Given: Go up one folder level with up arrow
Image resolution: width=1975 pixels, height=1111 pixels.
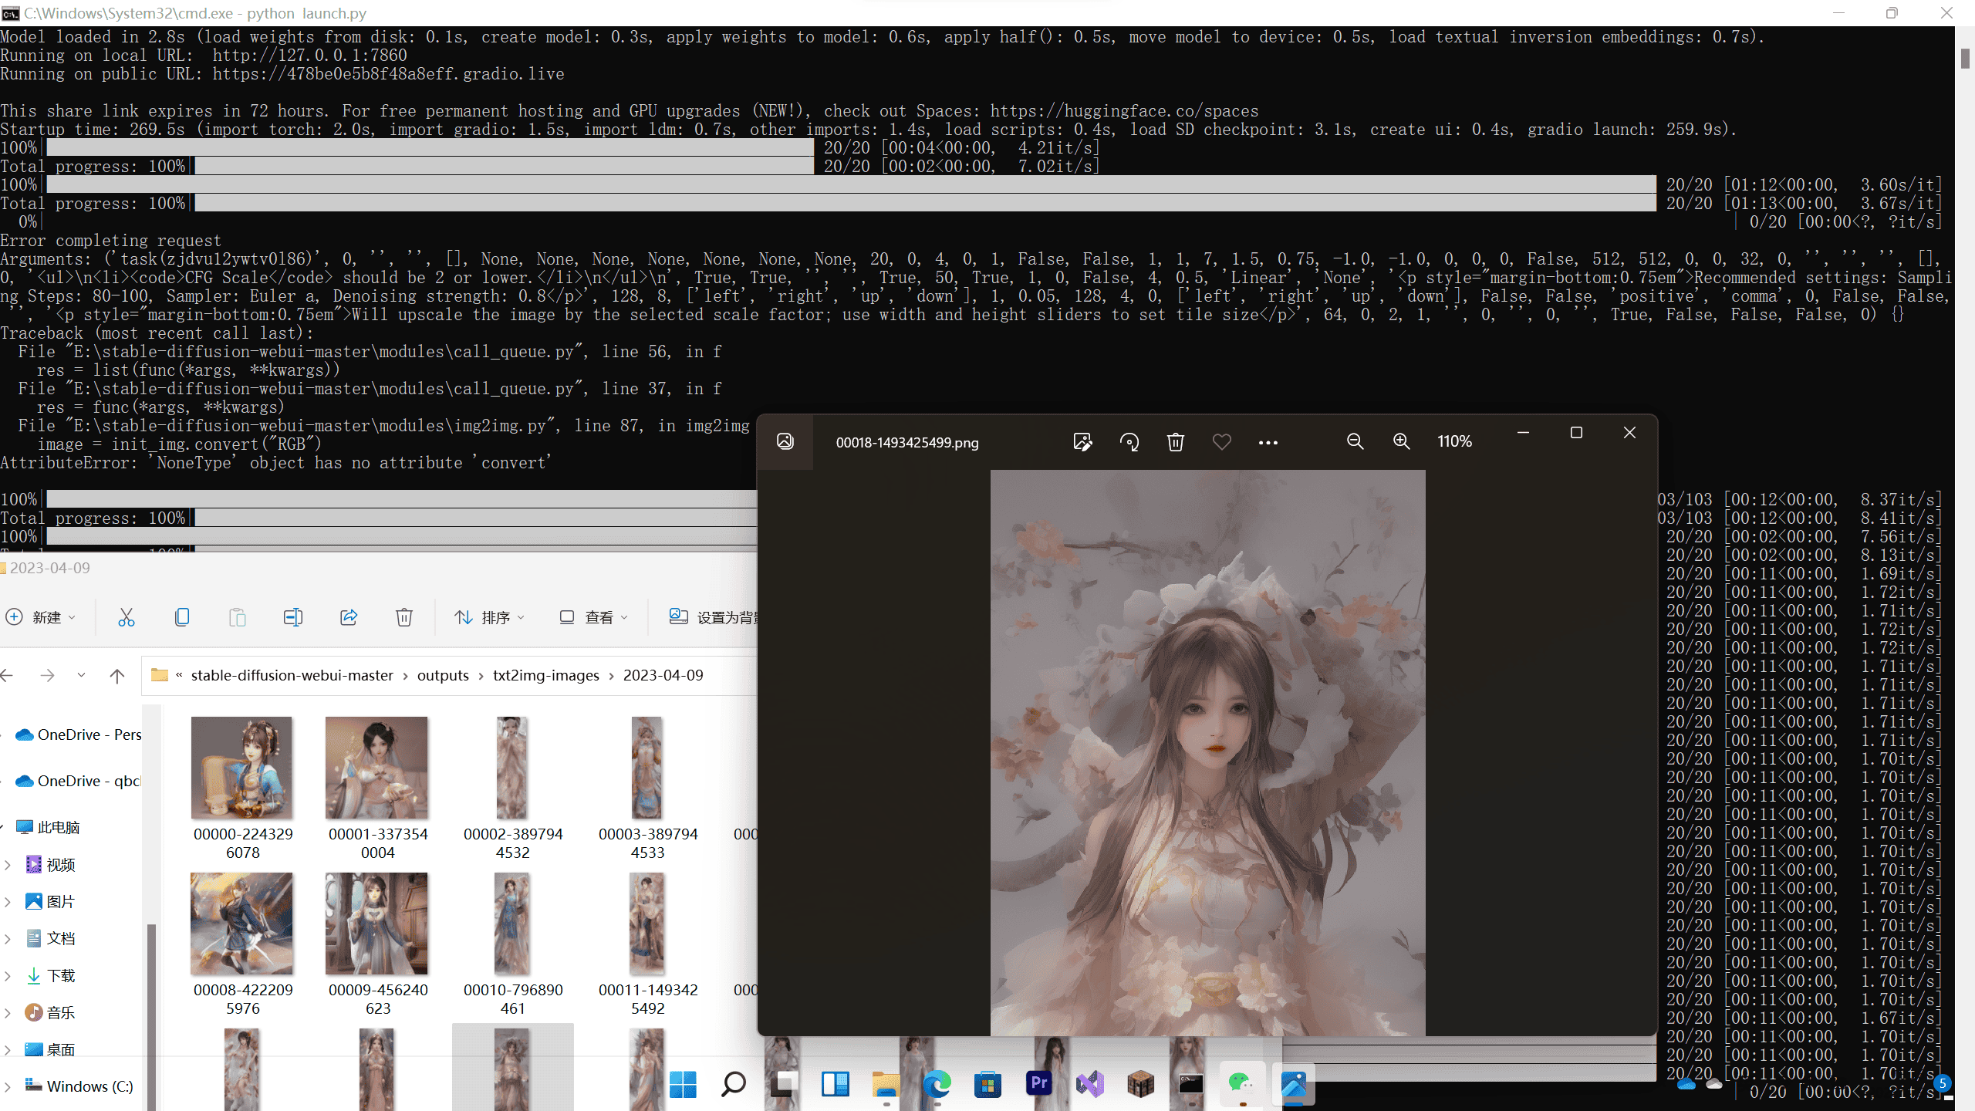Looking at the screenshot, I should tap(117, 676).
